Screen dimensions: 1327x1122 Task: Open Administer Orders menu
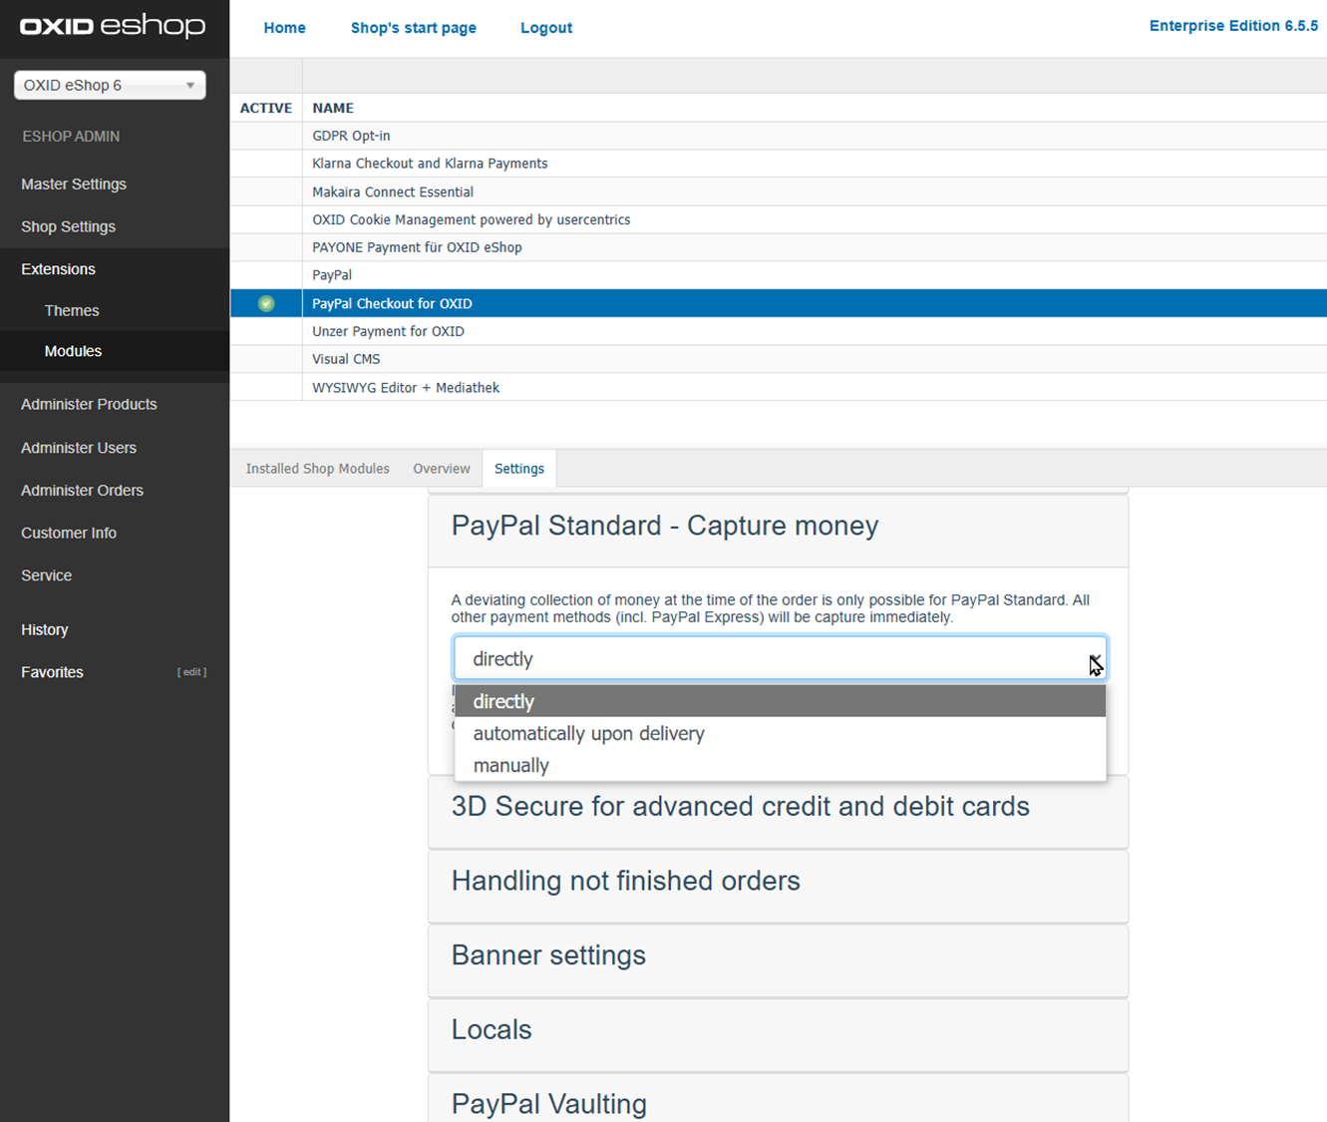tap(82, 491)
